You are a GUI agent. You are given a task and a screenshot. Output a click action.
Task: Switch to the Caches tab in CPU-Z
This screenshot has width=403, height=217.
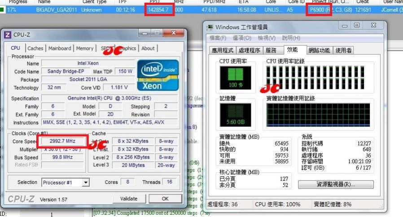(35, 48)
